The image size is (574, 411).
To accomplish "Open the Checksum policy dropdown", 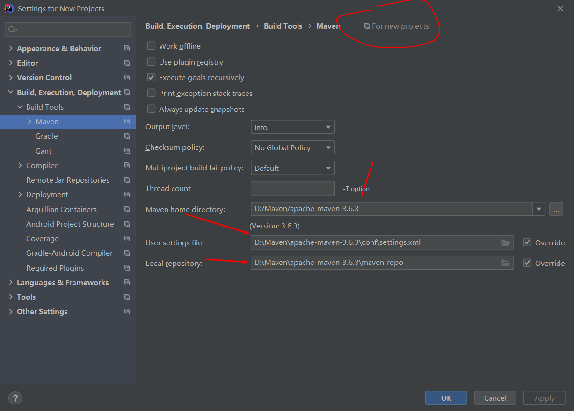I will [x=293, y=147].
